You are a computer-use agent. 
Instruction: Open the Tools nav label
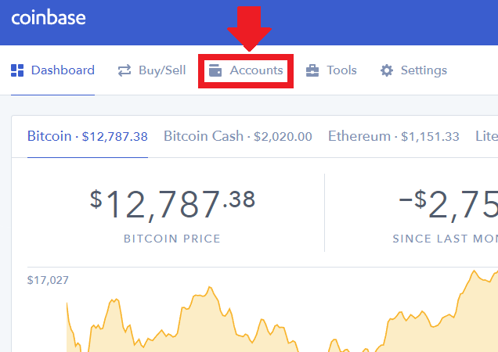click(x=341, y=70)
